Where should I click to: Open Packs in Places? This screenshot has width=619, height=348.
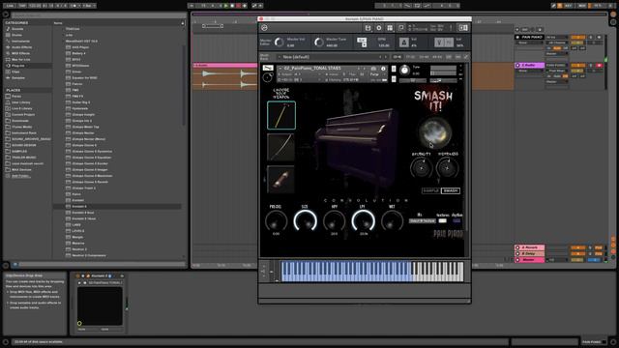[16, 97]
